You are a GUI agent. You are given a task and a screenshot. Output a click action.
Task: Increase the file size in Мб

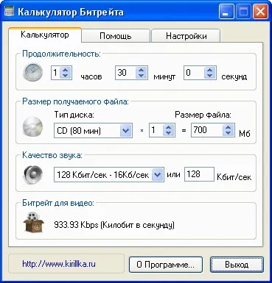point(228,127)
